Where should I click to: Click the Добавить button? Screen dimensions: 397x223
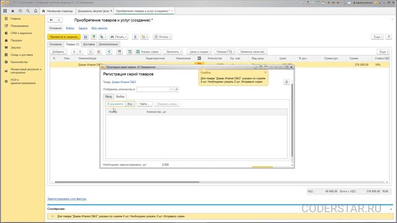click(58, 51)
